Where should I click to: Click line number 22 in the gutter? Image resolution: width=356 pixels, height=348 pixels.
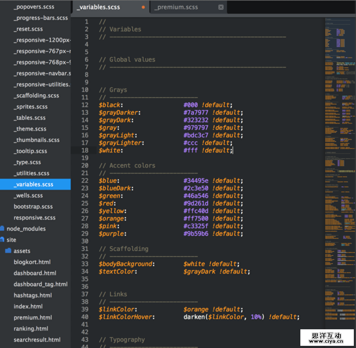click(x=85, y=181)
